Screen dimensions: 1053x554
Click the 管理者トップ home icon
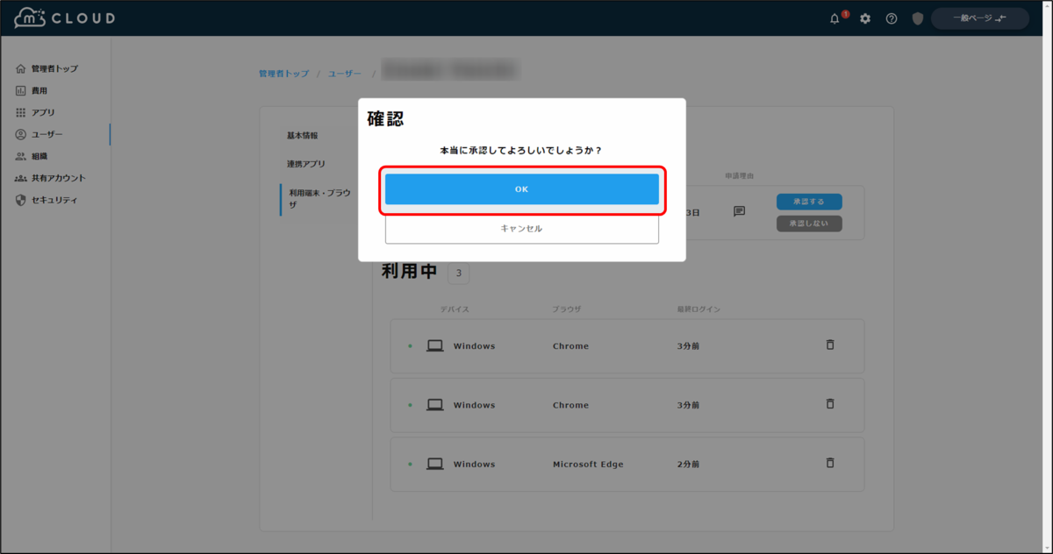point(21,68)
